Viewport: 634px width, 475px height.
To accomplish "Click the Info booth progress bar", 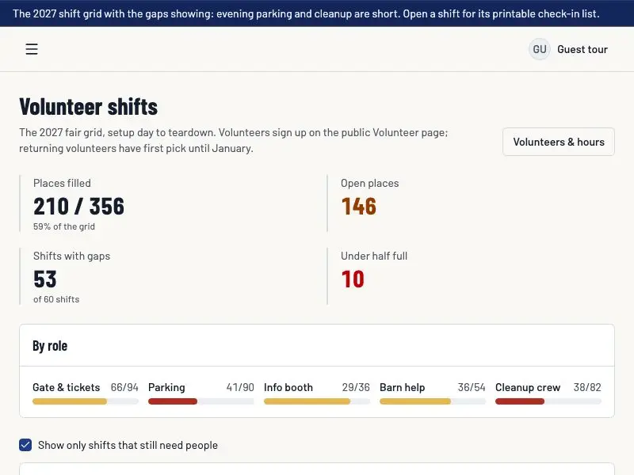I will [316, 401].
